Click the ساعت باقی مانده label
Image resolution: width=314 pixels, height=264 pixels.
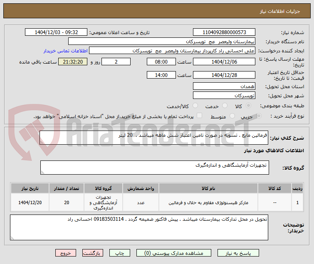click(x=38, y=62)
